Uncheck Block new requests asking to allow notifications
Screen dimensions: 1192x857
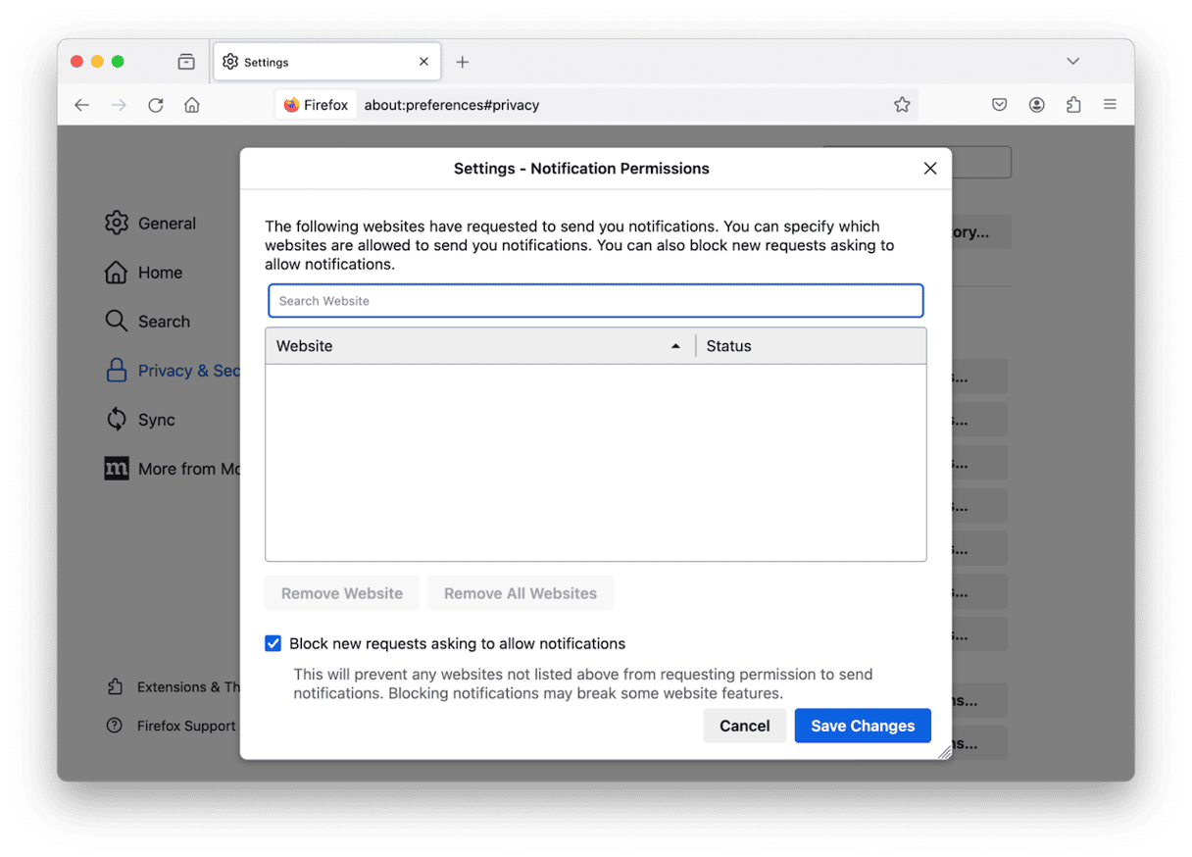tap(273, 644)
